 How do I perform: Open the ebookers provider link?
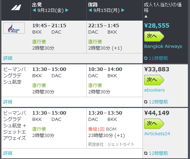tap(154, 90)
